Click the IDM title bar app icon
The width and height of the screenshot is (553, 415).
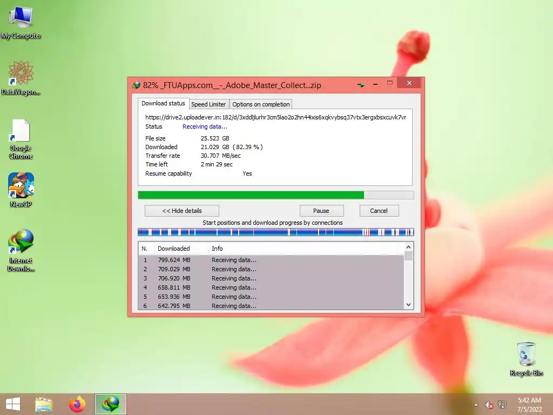tap(136, 85)
